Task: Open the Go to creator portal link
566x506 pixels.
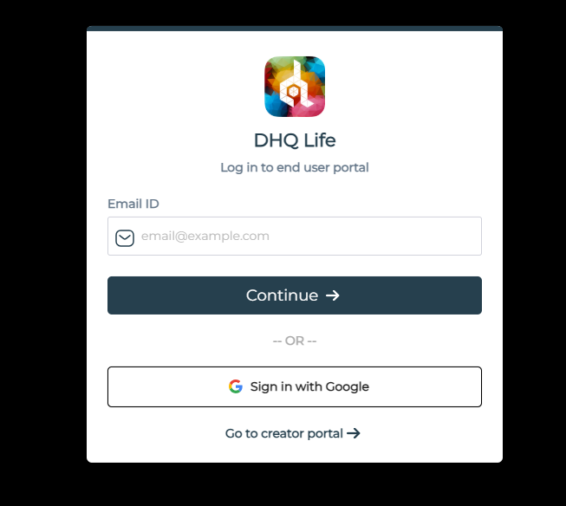Action: click(x=293, y=433)
